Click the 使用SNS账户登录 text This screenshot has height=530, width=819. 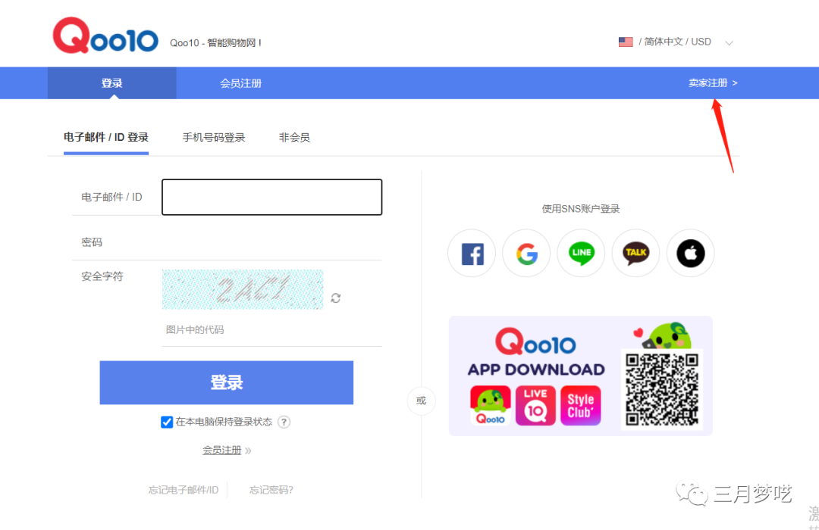click(x=581, y=209)
